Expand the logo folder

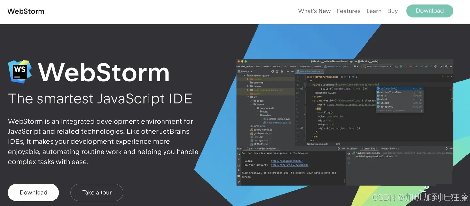257,111
